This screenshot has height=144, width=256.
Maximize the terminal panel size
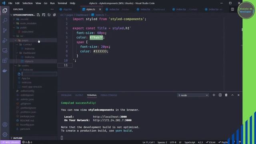click(232, 95)
